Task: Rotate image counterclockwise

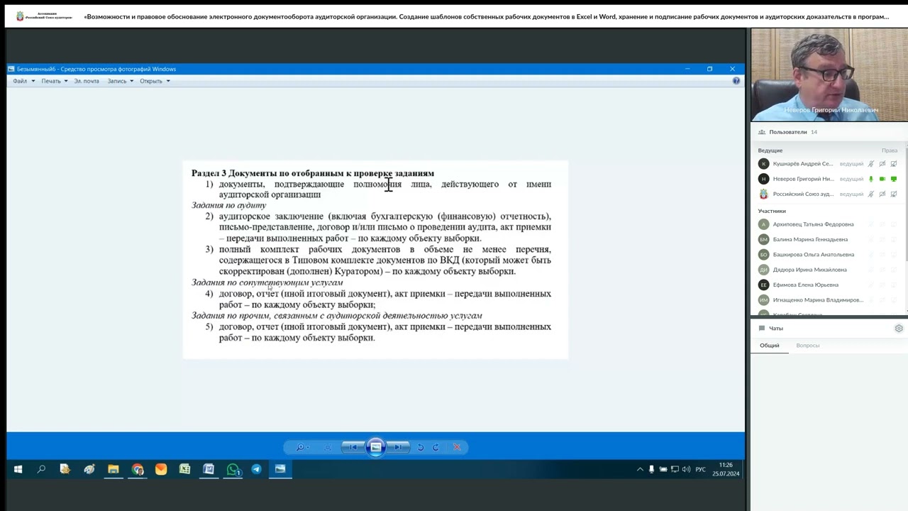Action: [421, 447]
